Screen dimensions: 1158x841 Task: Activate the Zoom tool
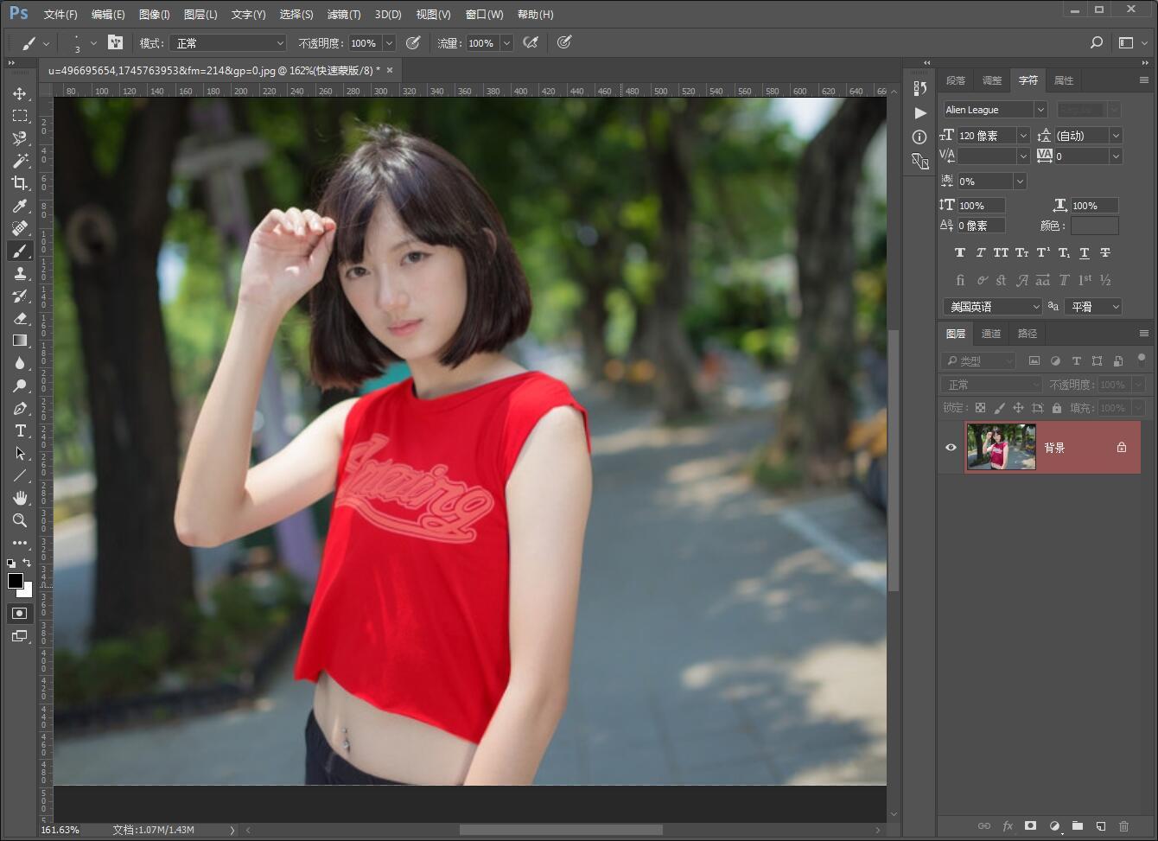click(19, 520)
